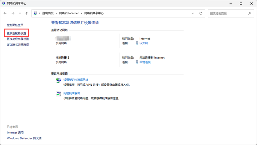Close the 网络和共享中心 window
257x145 pixels.
[x=251, y=4]
